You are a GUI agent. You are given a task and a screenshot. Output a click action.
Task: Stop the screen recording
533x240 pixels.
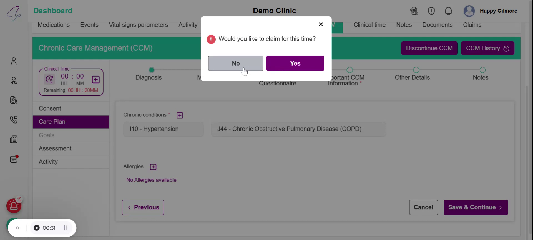[37, 228]
